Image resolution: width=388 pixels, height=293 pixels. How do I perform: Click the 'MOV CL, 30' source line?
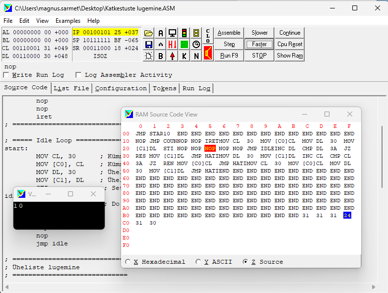[x=56, y=156]
